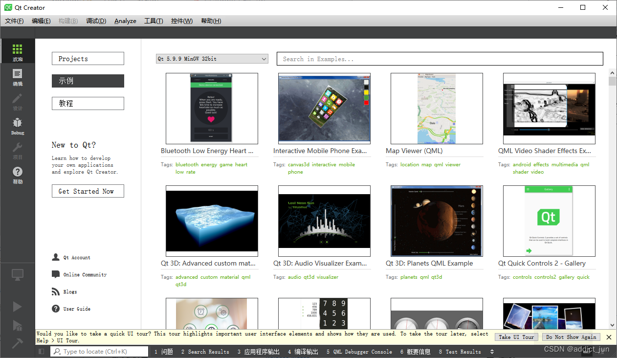Click the Qt Creator logo in title bar

(8, 7)
